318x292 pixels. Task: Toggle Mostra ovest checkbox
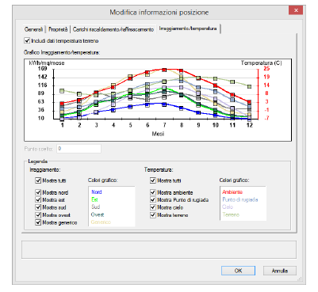click(38, 215)
